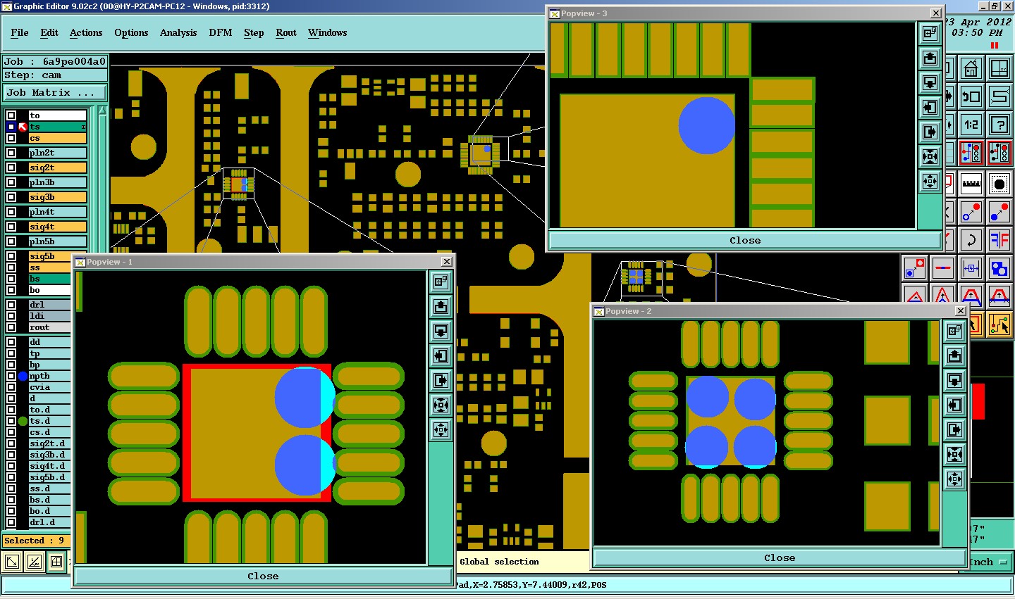1015x599 pixels.
Task: Click the 1:2 zoom scale icon
Action: [971, 125]
